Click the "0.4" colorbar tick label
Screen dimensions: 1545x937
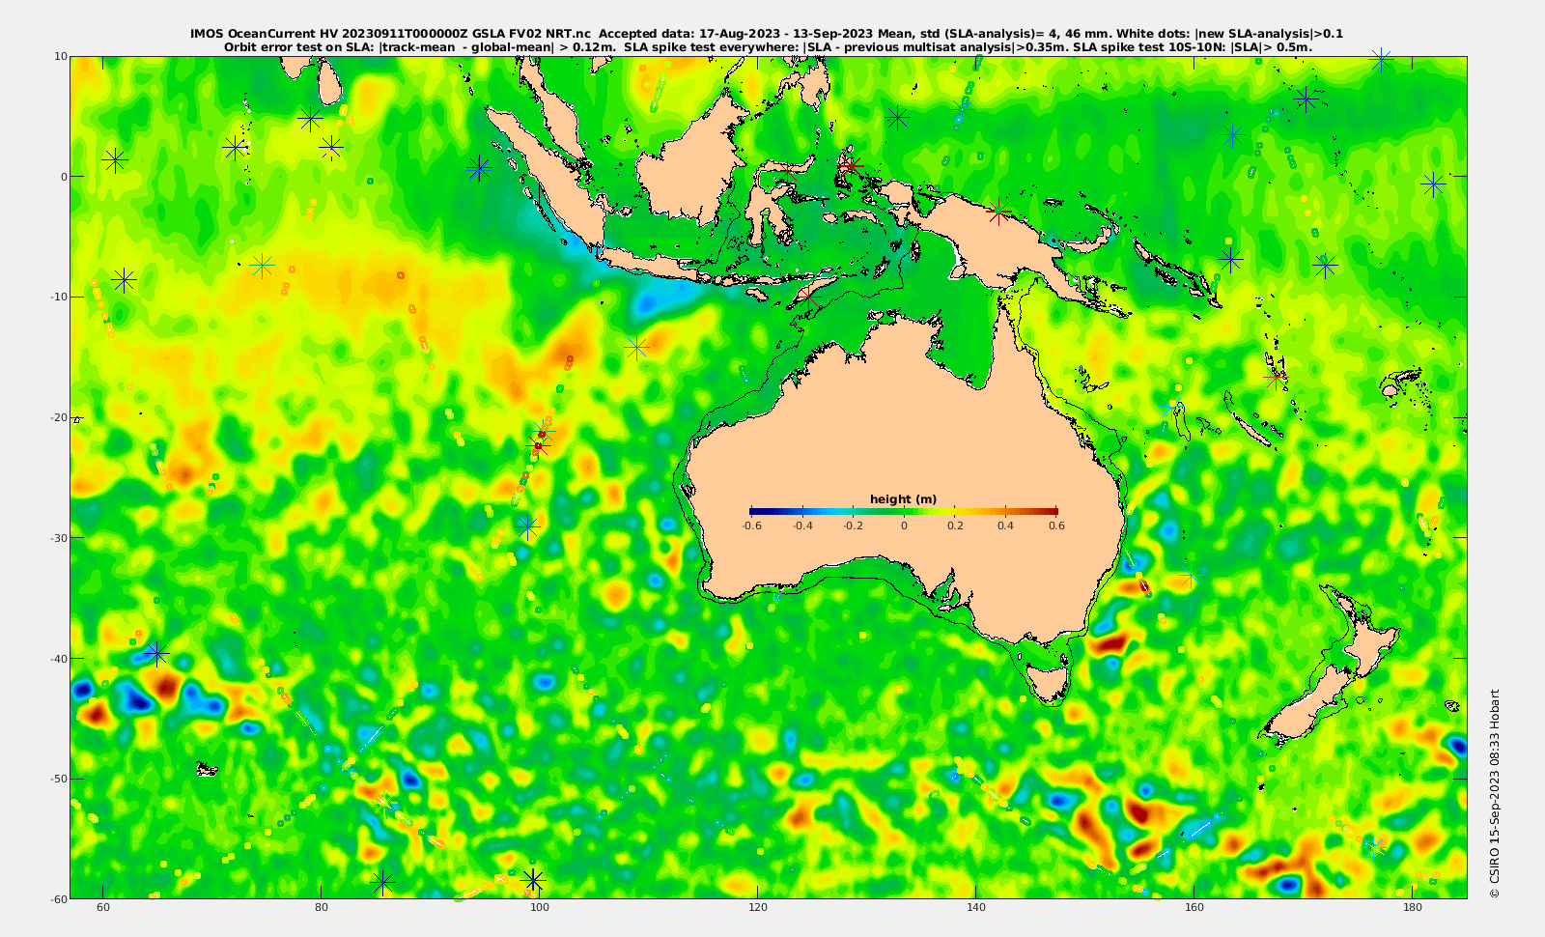tap(1005, 525)
